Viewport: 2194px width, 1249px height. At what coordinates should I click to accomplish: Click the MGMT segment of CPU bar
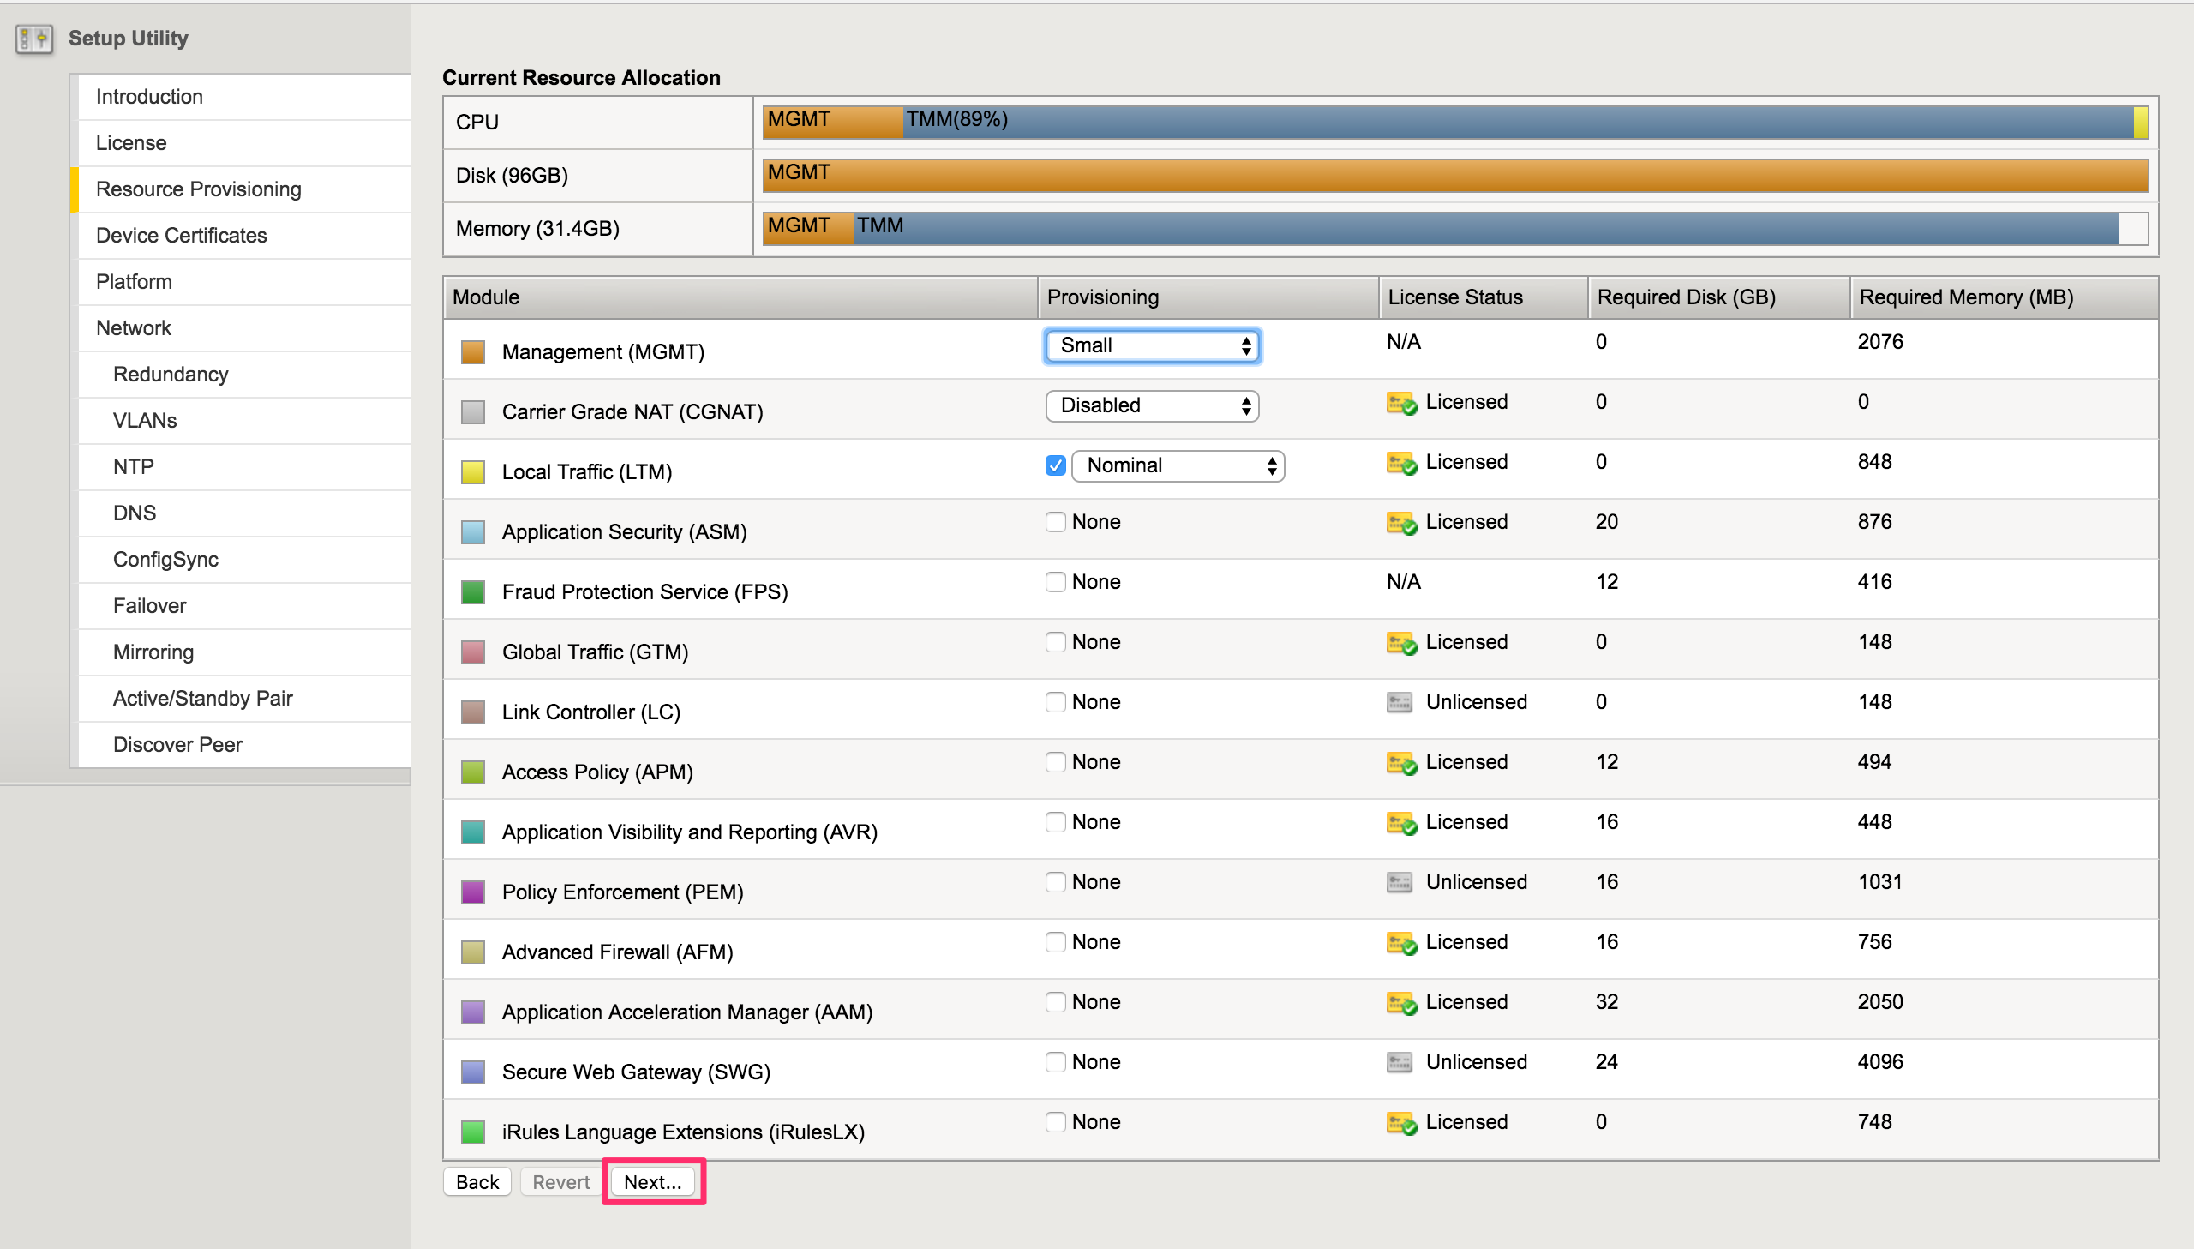click(x=833, y=123)
